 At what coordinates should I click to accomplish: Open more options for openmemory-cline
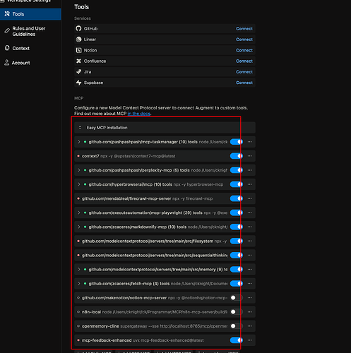[x=250, y=326]
